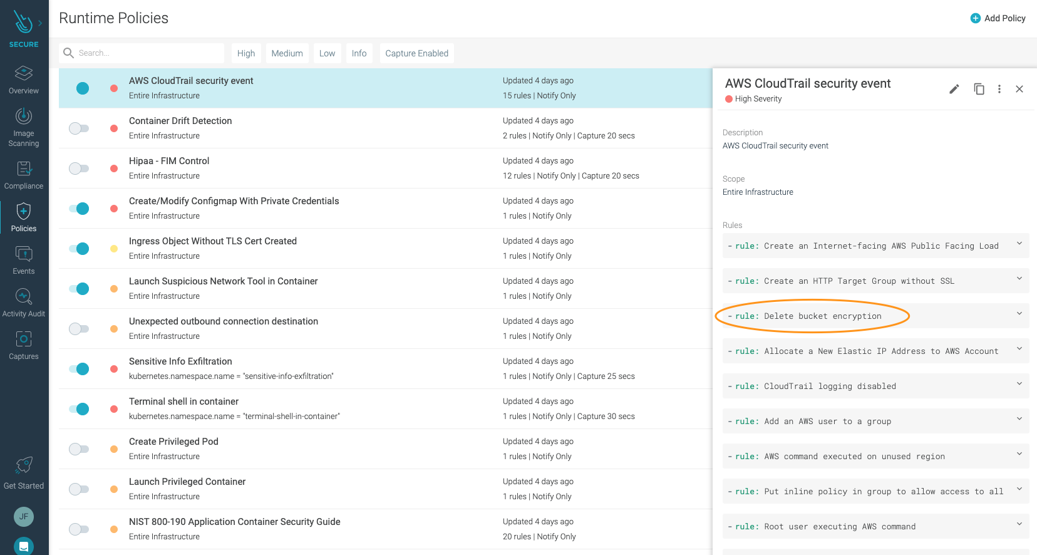Disable Ingress Object Without TLS Cert Created
This screenshot has height=555, width=1037.
point(80,249)
